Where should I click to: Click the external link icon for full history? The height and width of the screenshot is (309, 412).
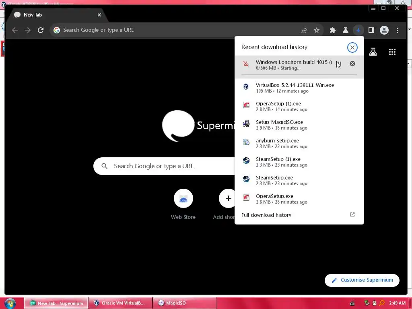click(x=352, y=214)
